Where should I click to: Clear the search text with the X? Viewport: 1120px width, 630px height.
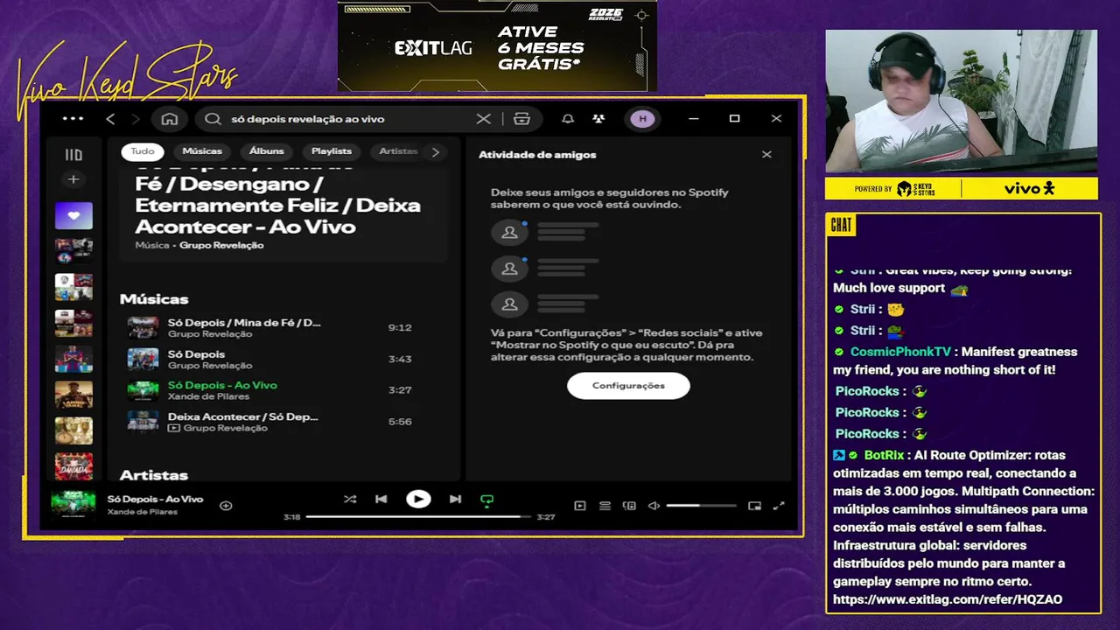(483, 119)
